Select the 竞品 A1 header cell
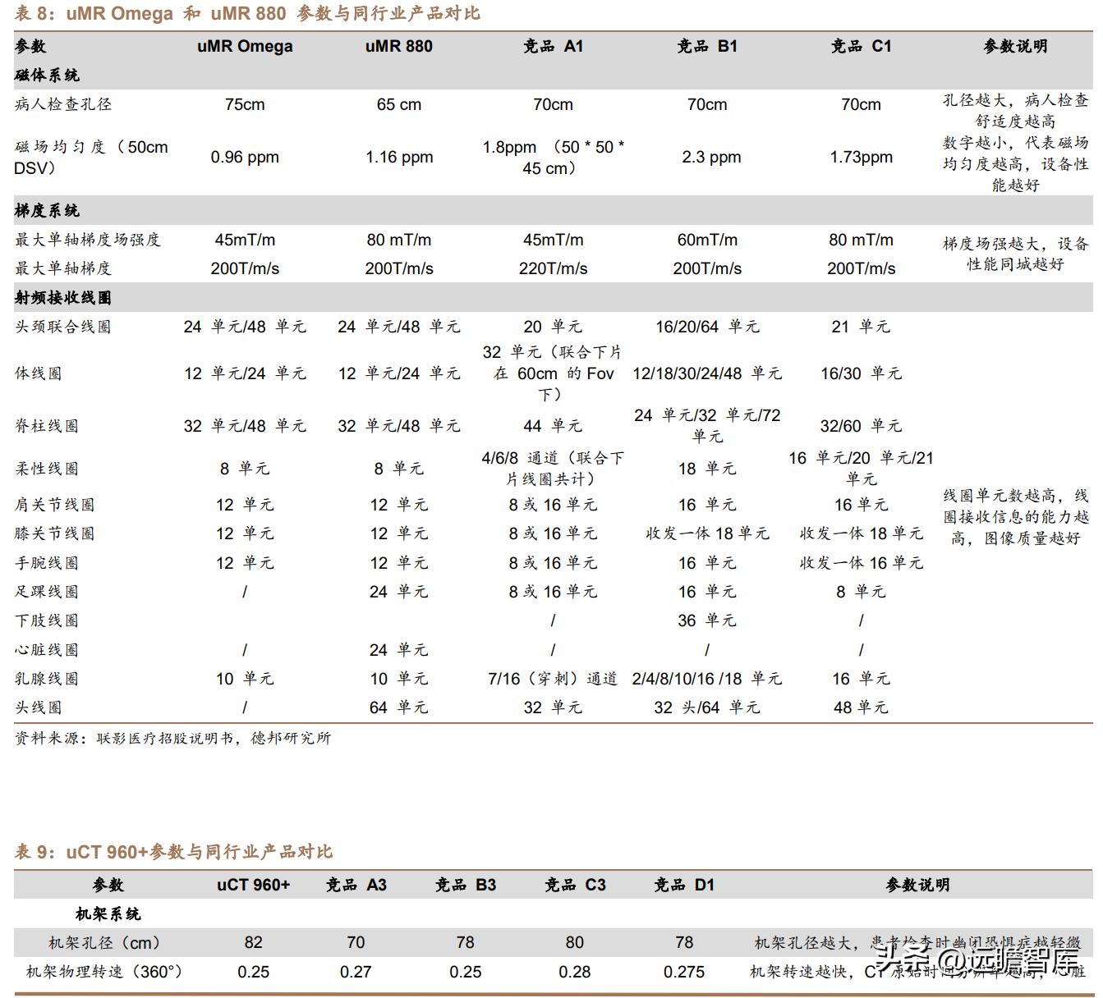Screen dimensions: 1103x998 pos(553,47)
